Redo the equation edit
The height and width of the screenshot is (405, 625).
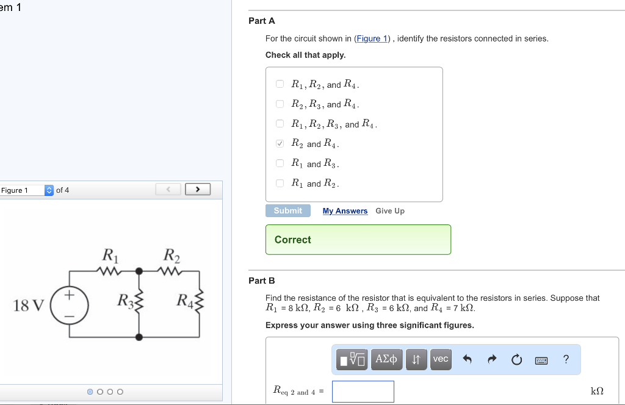492,359
